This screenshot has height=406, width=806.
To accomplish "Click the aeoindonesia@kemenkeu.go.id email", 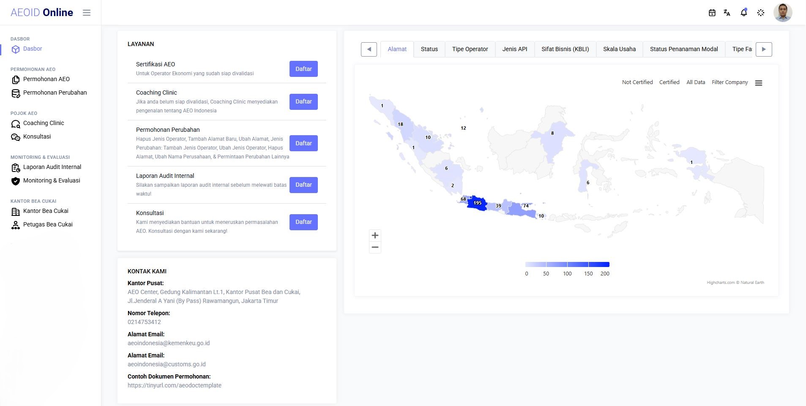I will (169, 343).
